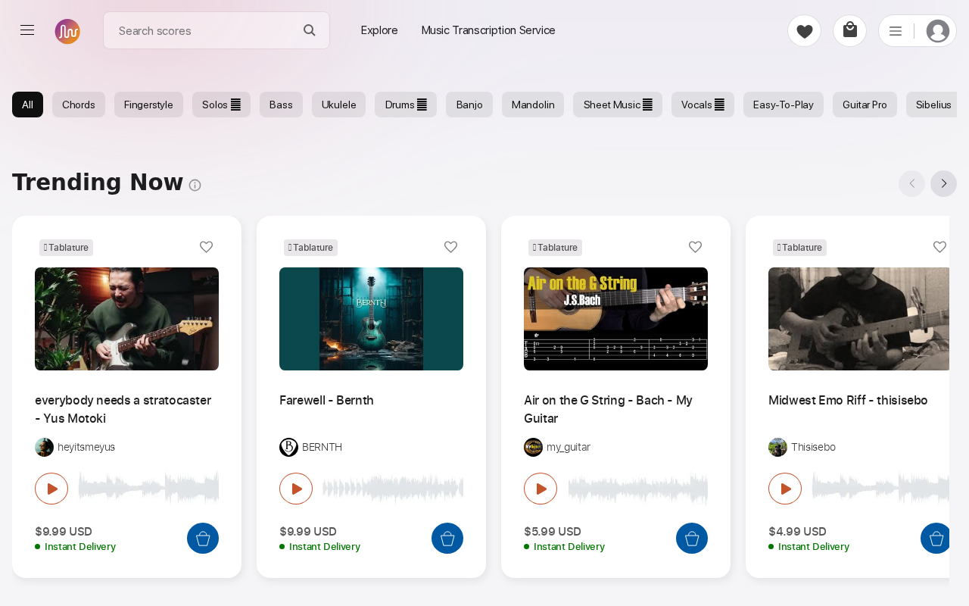
Task: Favorite everybody needs a stratocaster score
Action: pyautogui.click(x=206, y=247)
